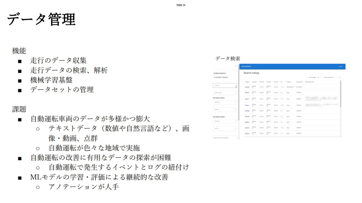Click the 機能 section heading
The width and height of the screenshot is (362, 203).
pos(19,51)
